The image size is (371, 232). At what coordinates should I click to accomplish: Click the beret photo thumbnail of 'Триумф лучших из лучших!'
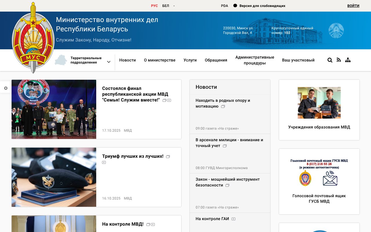click(54, 177)
